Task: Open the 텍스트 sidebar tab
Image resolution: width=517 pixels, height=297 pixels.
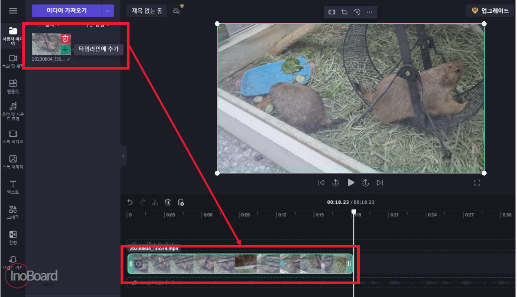Action: [13, 187]
